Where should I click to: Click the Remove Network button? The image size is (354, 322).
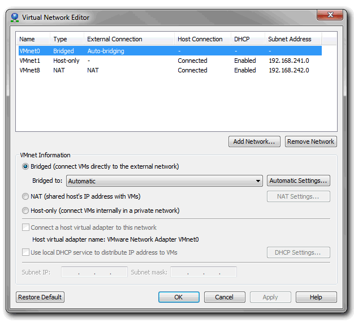(310, 141)
